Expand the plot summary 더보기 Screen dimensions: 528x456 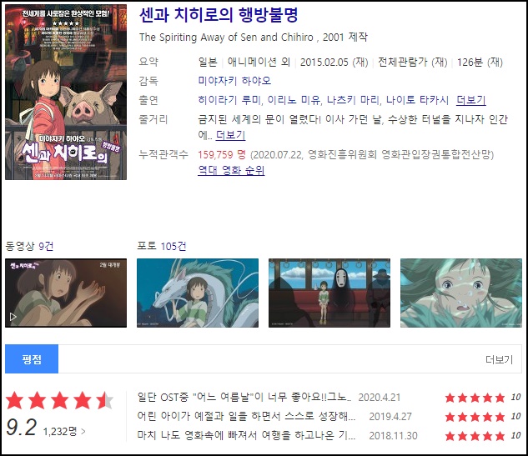(x=230, y=135)
